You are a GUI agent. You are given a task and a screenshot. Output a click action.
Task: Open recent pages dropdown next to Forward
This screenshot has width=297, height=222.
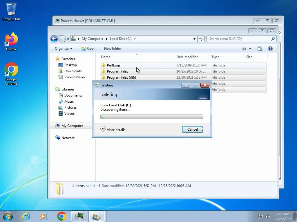point(68,39)
